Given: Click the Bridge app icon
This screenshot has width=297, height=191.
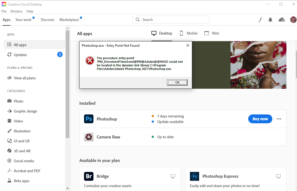Looking at the screenshot, I should (x=89, y=176).
